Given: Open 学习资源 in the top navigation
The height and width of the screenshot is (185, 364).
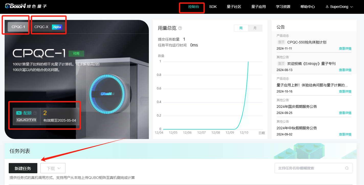Looking at the screenshot, I should (x=283, y=7).
